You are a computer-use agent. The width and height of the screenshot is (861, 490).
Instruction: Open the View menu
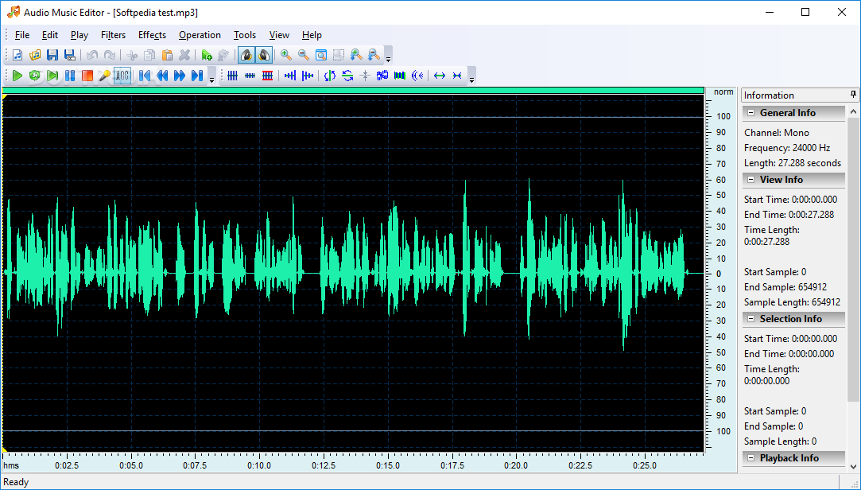[279, 35]
